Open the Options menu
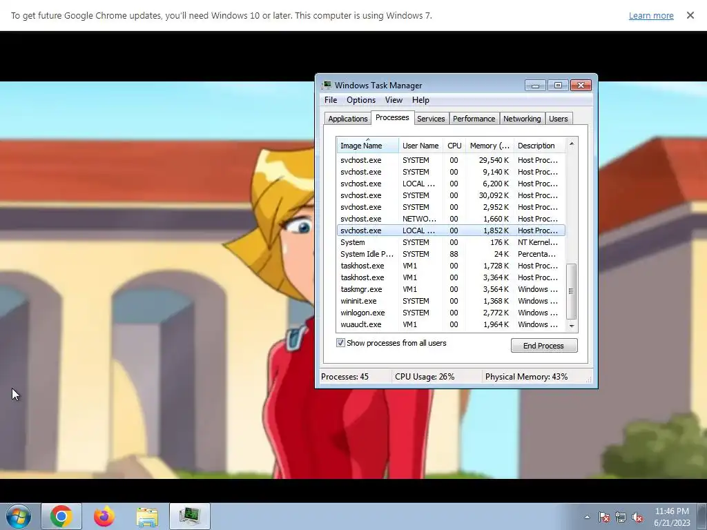Image resolution: width=707 pixels, height=530 pixels. pyautogui.click(x=360, y=100)
